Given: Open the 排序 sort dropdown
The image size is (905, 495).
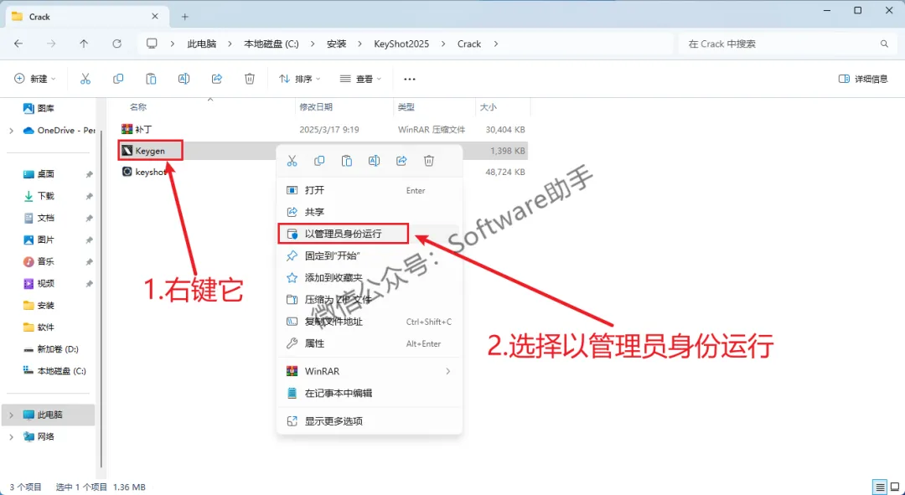Looking at the screenshot, I should click(x=299, y=79).
